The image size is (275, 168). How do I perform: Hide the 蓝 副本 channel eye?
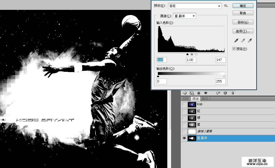click(184, 138)
